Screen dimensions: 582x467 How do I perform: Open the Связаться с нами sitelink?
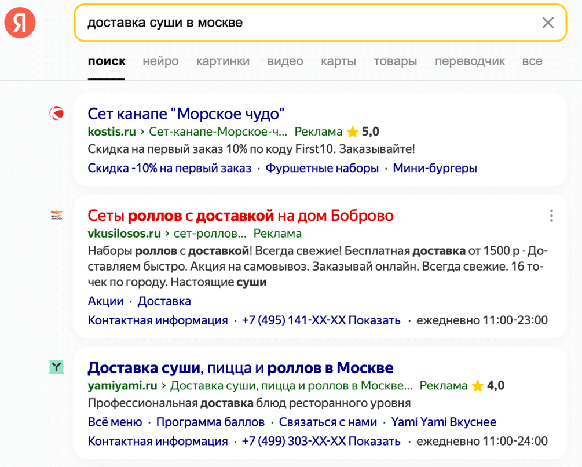point(328,422)
